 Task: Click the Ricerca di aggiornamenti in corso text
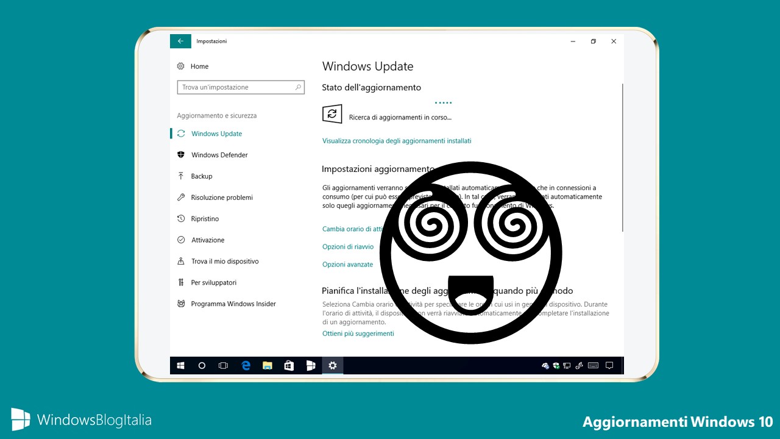[400, 117]
